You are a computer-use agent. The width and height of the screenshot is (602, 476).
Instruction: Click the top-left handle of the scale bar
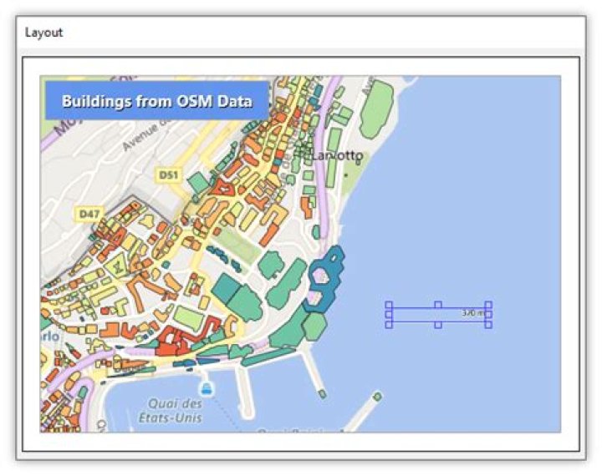[x=389, y=306]
